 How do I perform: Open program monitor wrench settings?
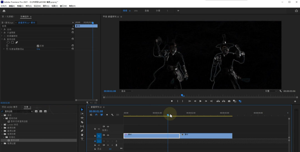point(281,91)
